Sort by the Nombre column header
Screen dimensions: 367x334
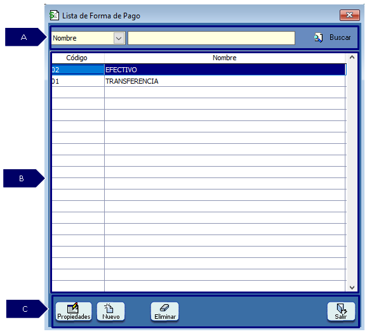point(225,58)
